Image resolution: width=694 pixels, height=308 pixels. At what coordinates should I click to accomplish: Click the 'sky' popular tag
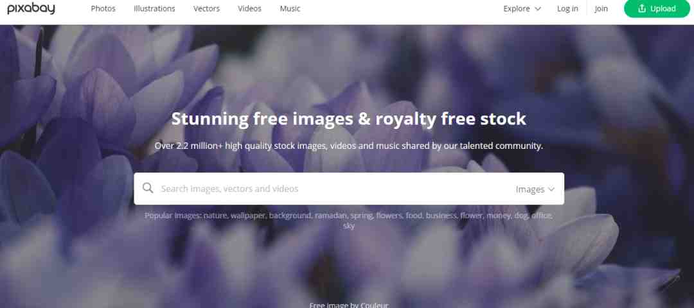pos(349,226)
